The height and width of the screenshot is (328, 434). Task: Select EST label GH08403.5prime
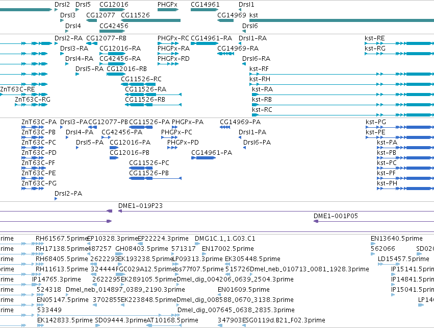tap(142, 249)
